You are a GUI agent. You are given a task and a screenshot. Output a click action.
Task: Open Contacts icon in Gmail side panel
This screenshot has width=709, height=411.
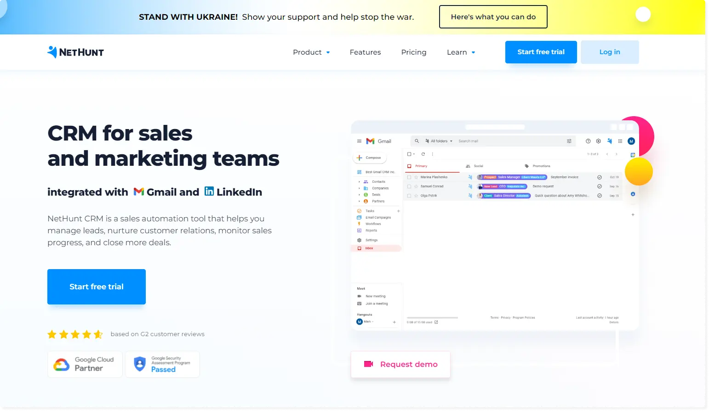(x=633, y=194)
